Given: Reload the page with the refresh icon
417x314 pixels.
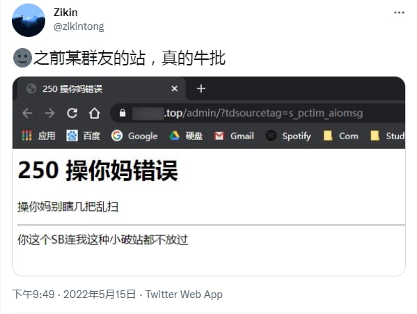Looking at the screenshot, I should tap(72, 113).
